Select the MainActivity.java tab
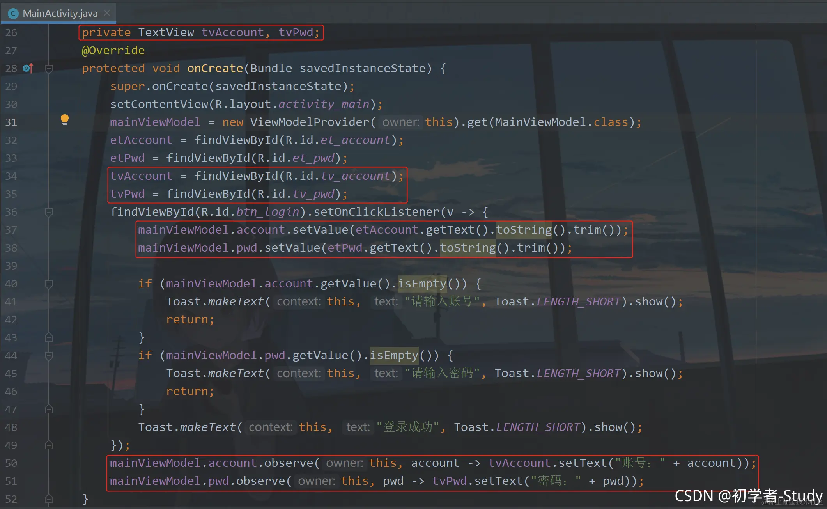 [60, 14]
